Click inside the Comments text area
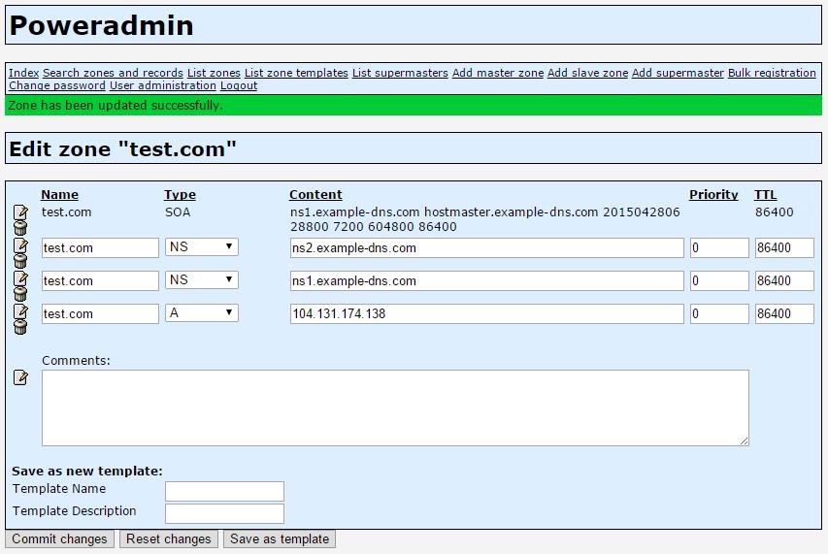The width and height of the screenshot is (828, 554). tap(395, 407)
